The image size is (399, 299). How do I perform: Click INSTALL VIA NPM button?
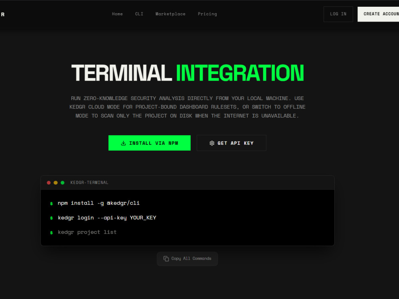(x=149, y=143)
